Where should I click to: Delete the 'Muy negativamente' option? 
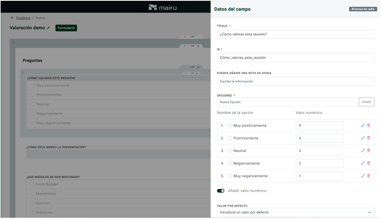pos(369,176)
